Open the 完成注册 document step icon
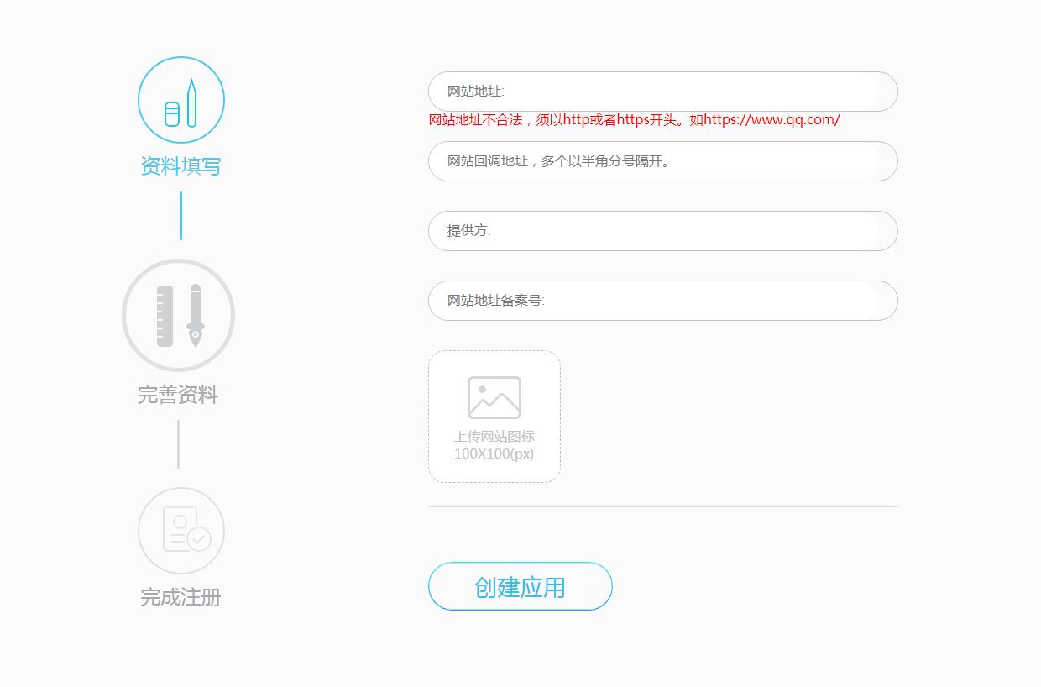The height and width of the screenshot is (687, 1041). pyautogui.click(x=180, y=530)
